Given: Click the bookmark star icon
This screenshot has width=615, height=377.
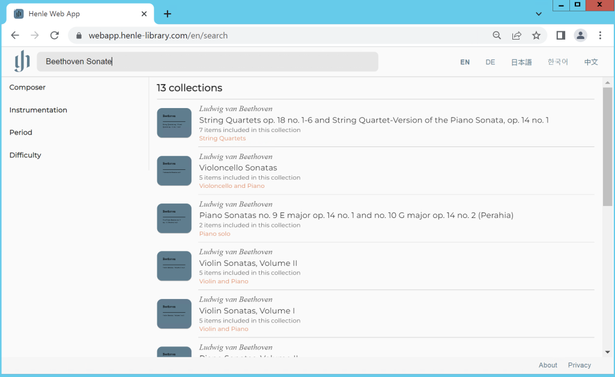Looking at the screenshot, I should 536,35.
